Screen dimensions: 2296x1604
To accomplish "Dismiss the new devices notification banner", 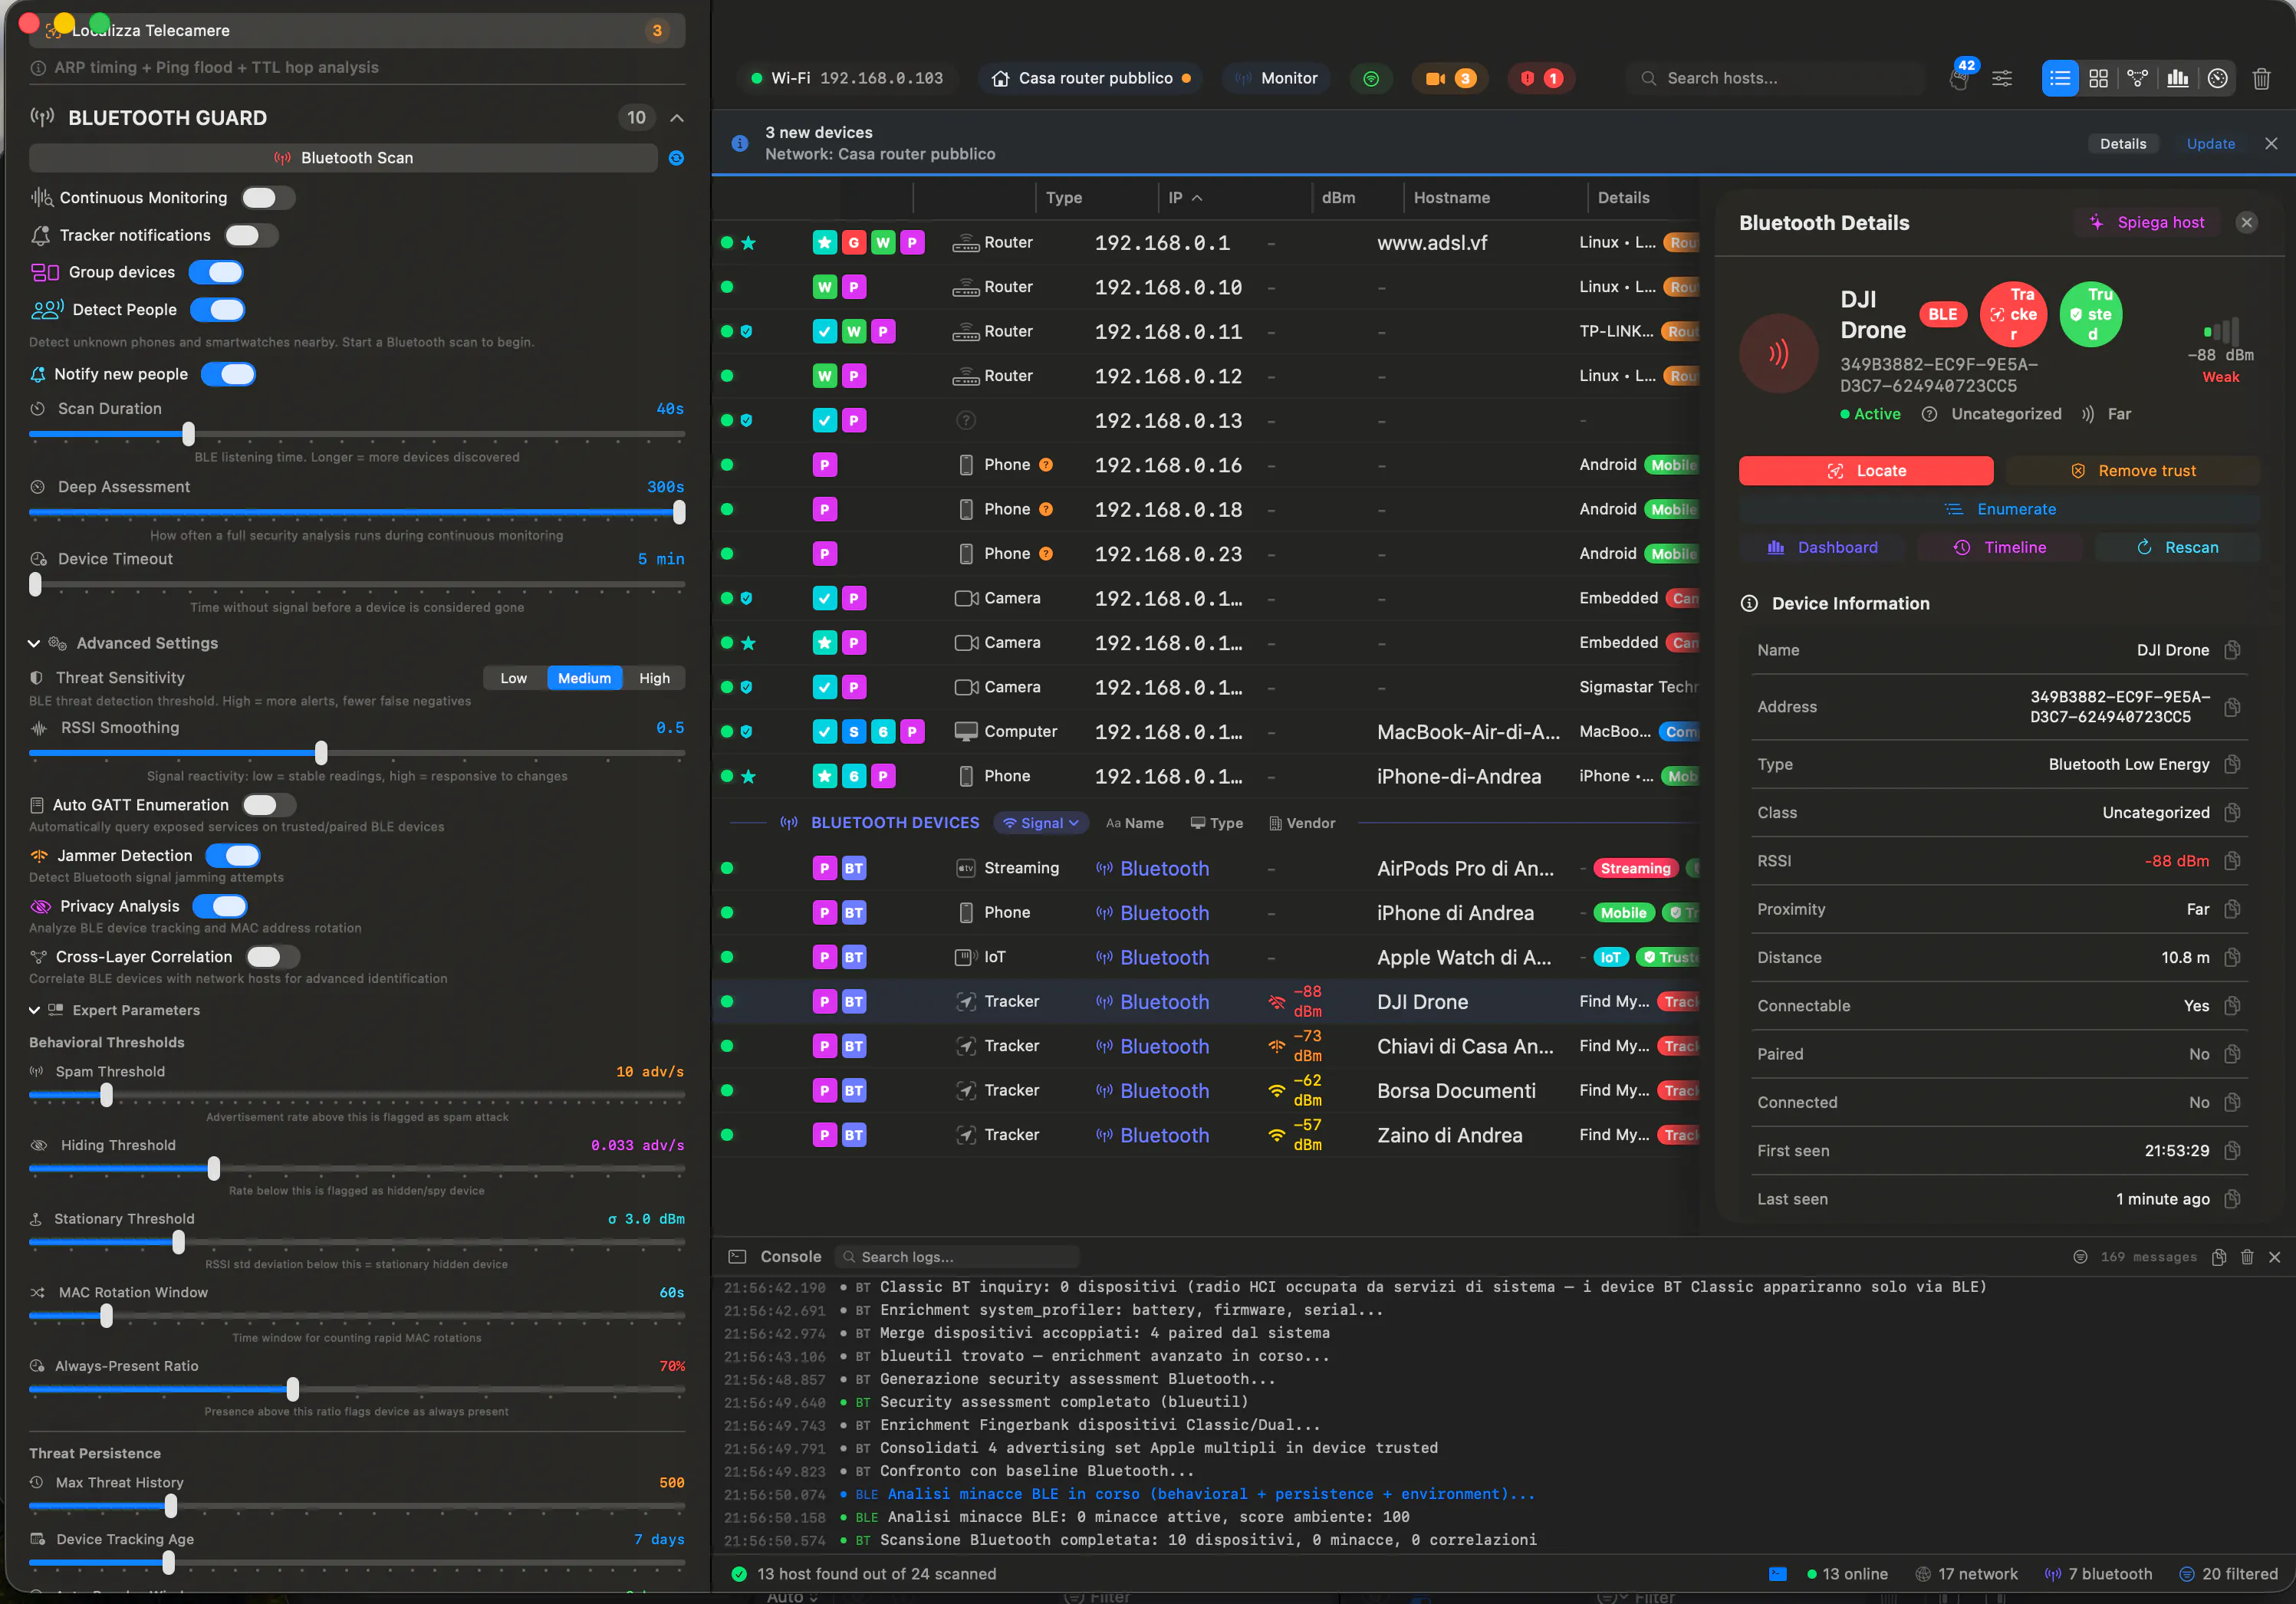I will (x=2271, y=143).
